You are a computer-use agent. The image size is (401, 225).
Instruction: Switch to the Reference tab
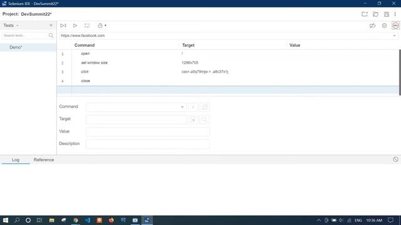click(x=44, y=160)
